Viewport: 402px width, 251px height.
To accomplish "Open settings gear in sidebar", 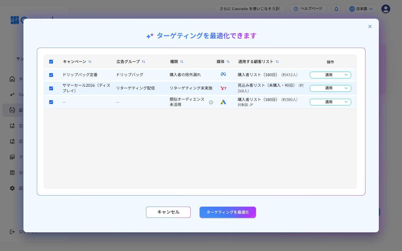I will tap(12, 188).
